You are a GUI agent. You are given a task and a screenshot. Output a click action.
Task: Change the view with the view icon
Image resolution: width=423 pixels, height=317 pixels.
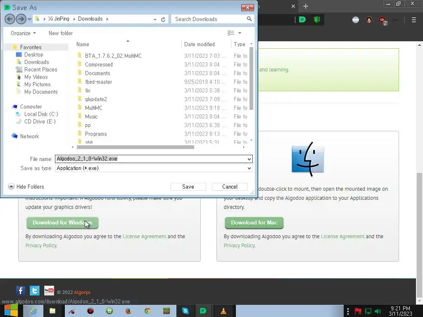click(x=231, y=33)
